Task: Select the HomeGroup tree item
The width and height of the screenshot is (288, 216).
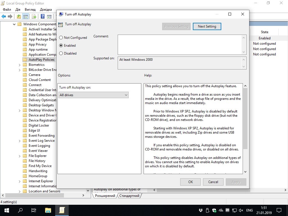Action: coord(38,176)
